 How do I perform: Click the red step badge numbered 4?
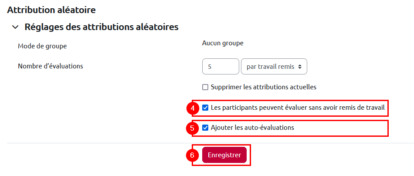[x=193, y=108]
